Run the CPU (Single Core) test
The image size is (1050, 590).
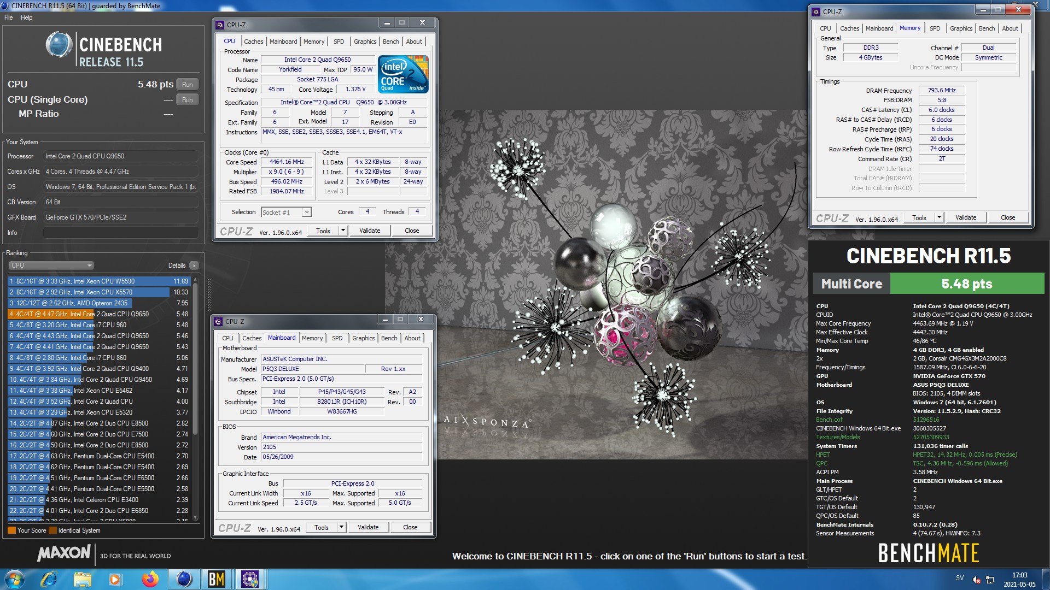point(188,100)
